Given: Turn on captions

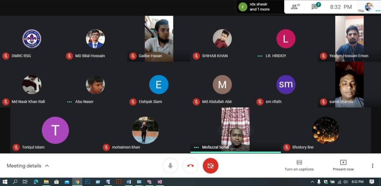Looking at the screenshot, I should coord(299,165).
